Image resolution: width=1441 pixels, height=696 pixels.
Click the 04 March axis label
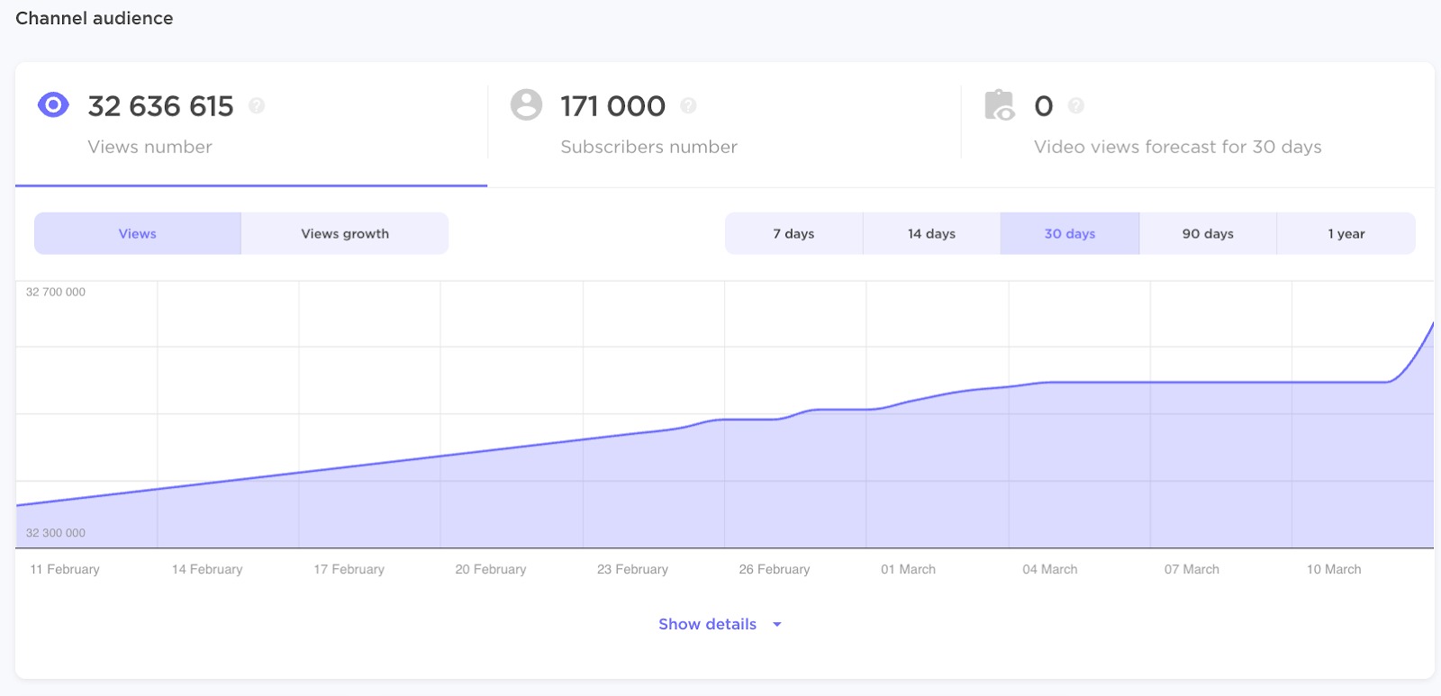tap(1050, 569)
